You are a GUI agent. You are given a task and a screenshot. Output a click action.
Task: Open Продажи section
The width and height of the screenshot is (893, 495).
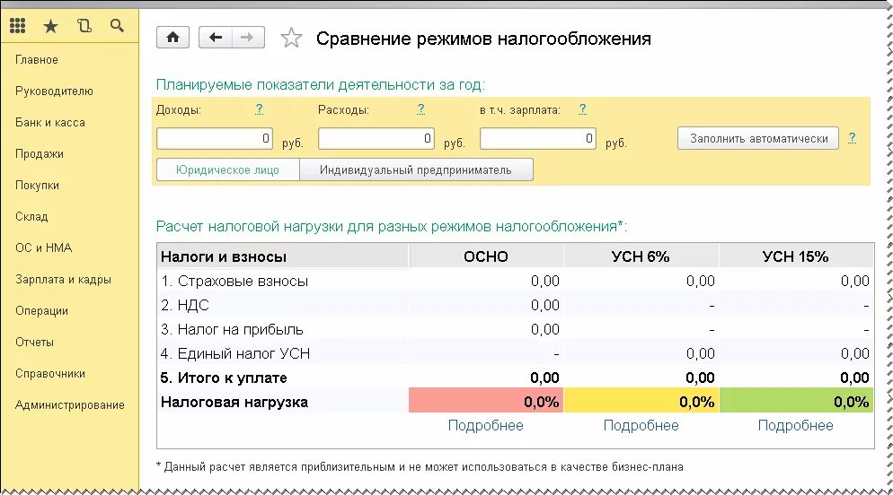coord(40,154)
